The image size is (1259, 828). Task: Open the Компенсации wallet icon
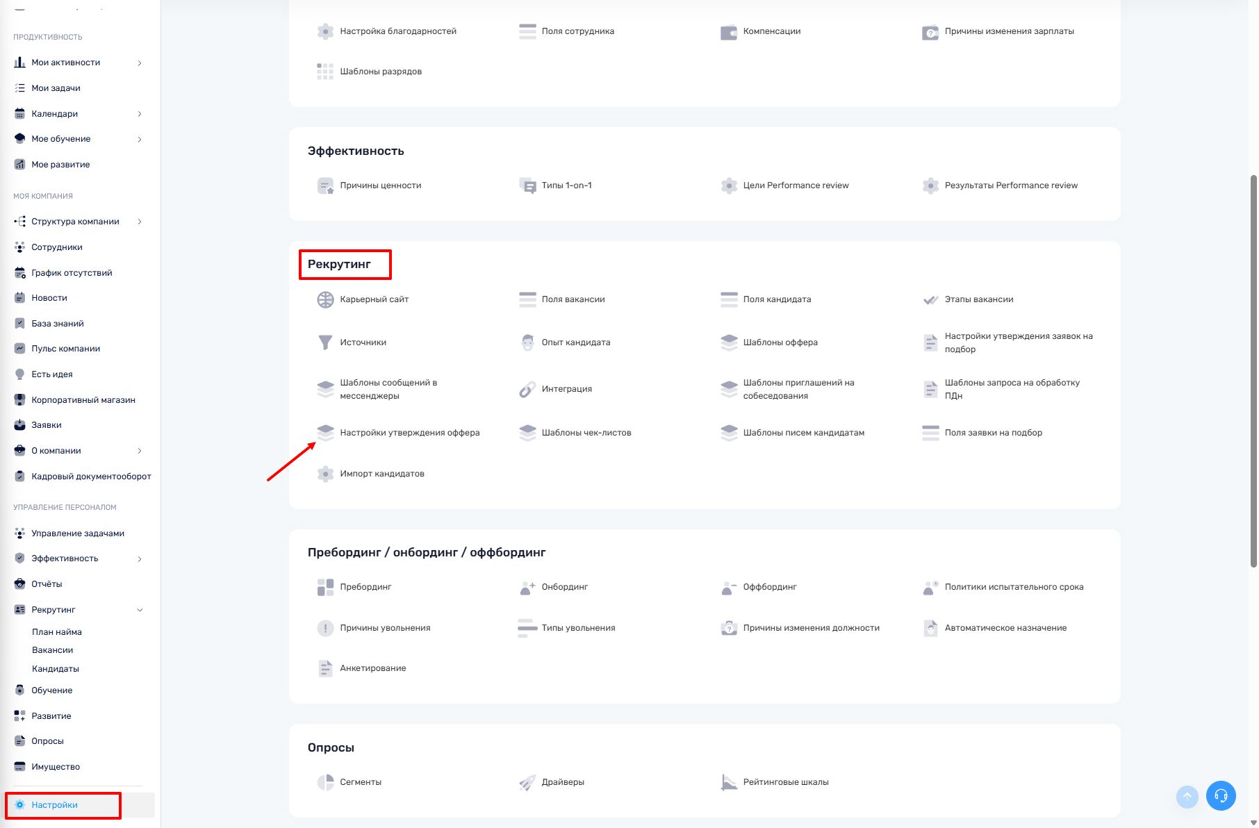point(728,32)
